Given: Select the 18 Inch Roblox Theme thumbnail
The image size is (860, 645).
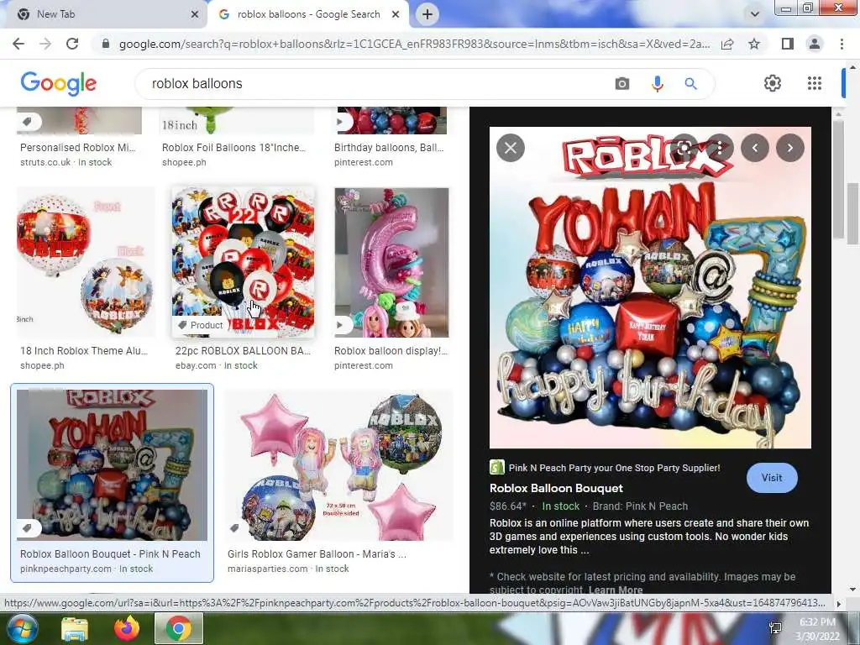Looking at the screenshot, I should pyautogui.click(x=86, y=262).
